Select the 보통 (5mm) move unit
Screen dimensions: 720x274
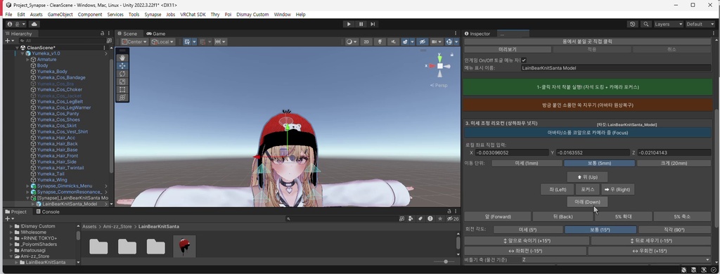click(599, 163)
